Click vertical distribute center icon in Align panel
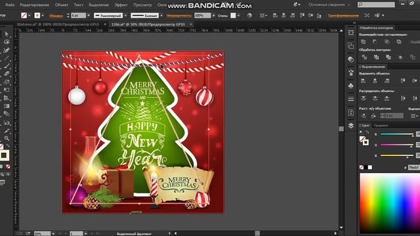The height and width of the screenshot is (236, 420). click(375, 98)
